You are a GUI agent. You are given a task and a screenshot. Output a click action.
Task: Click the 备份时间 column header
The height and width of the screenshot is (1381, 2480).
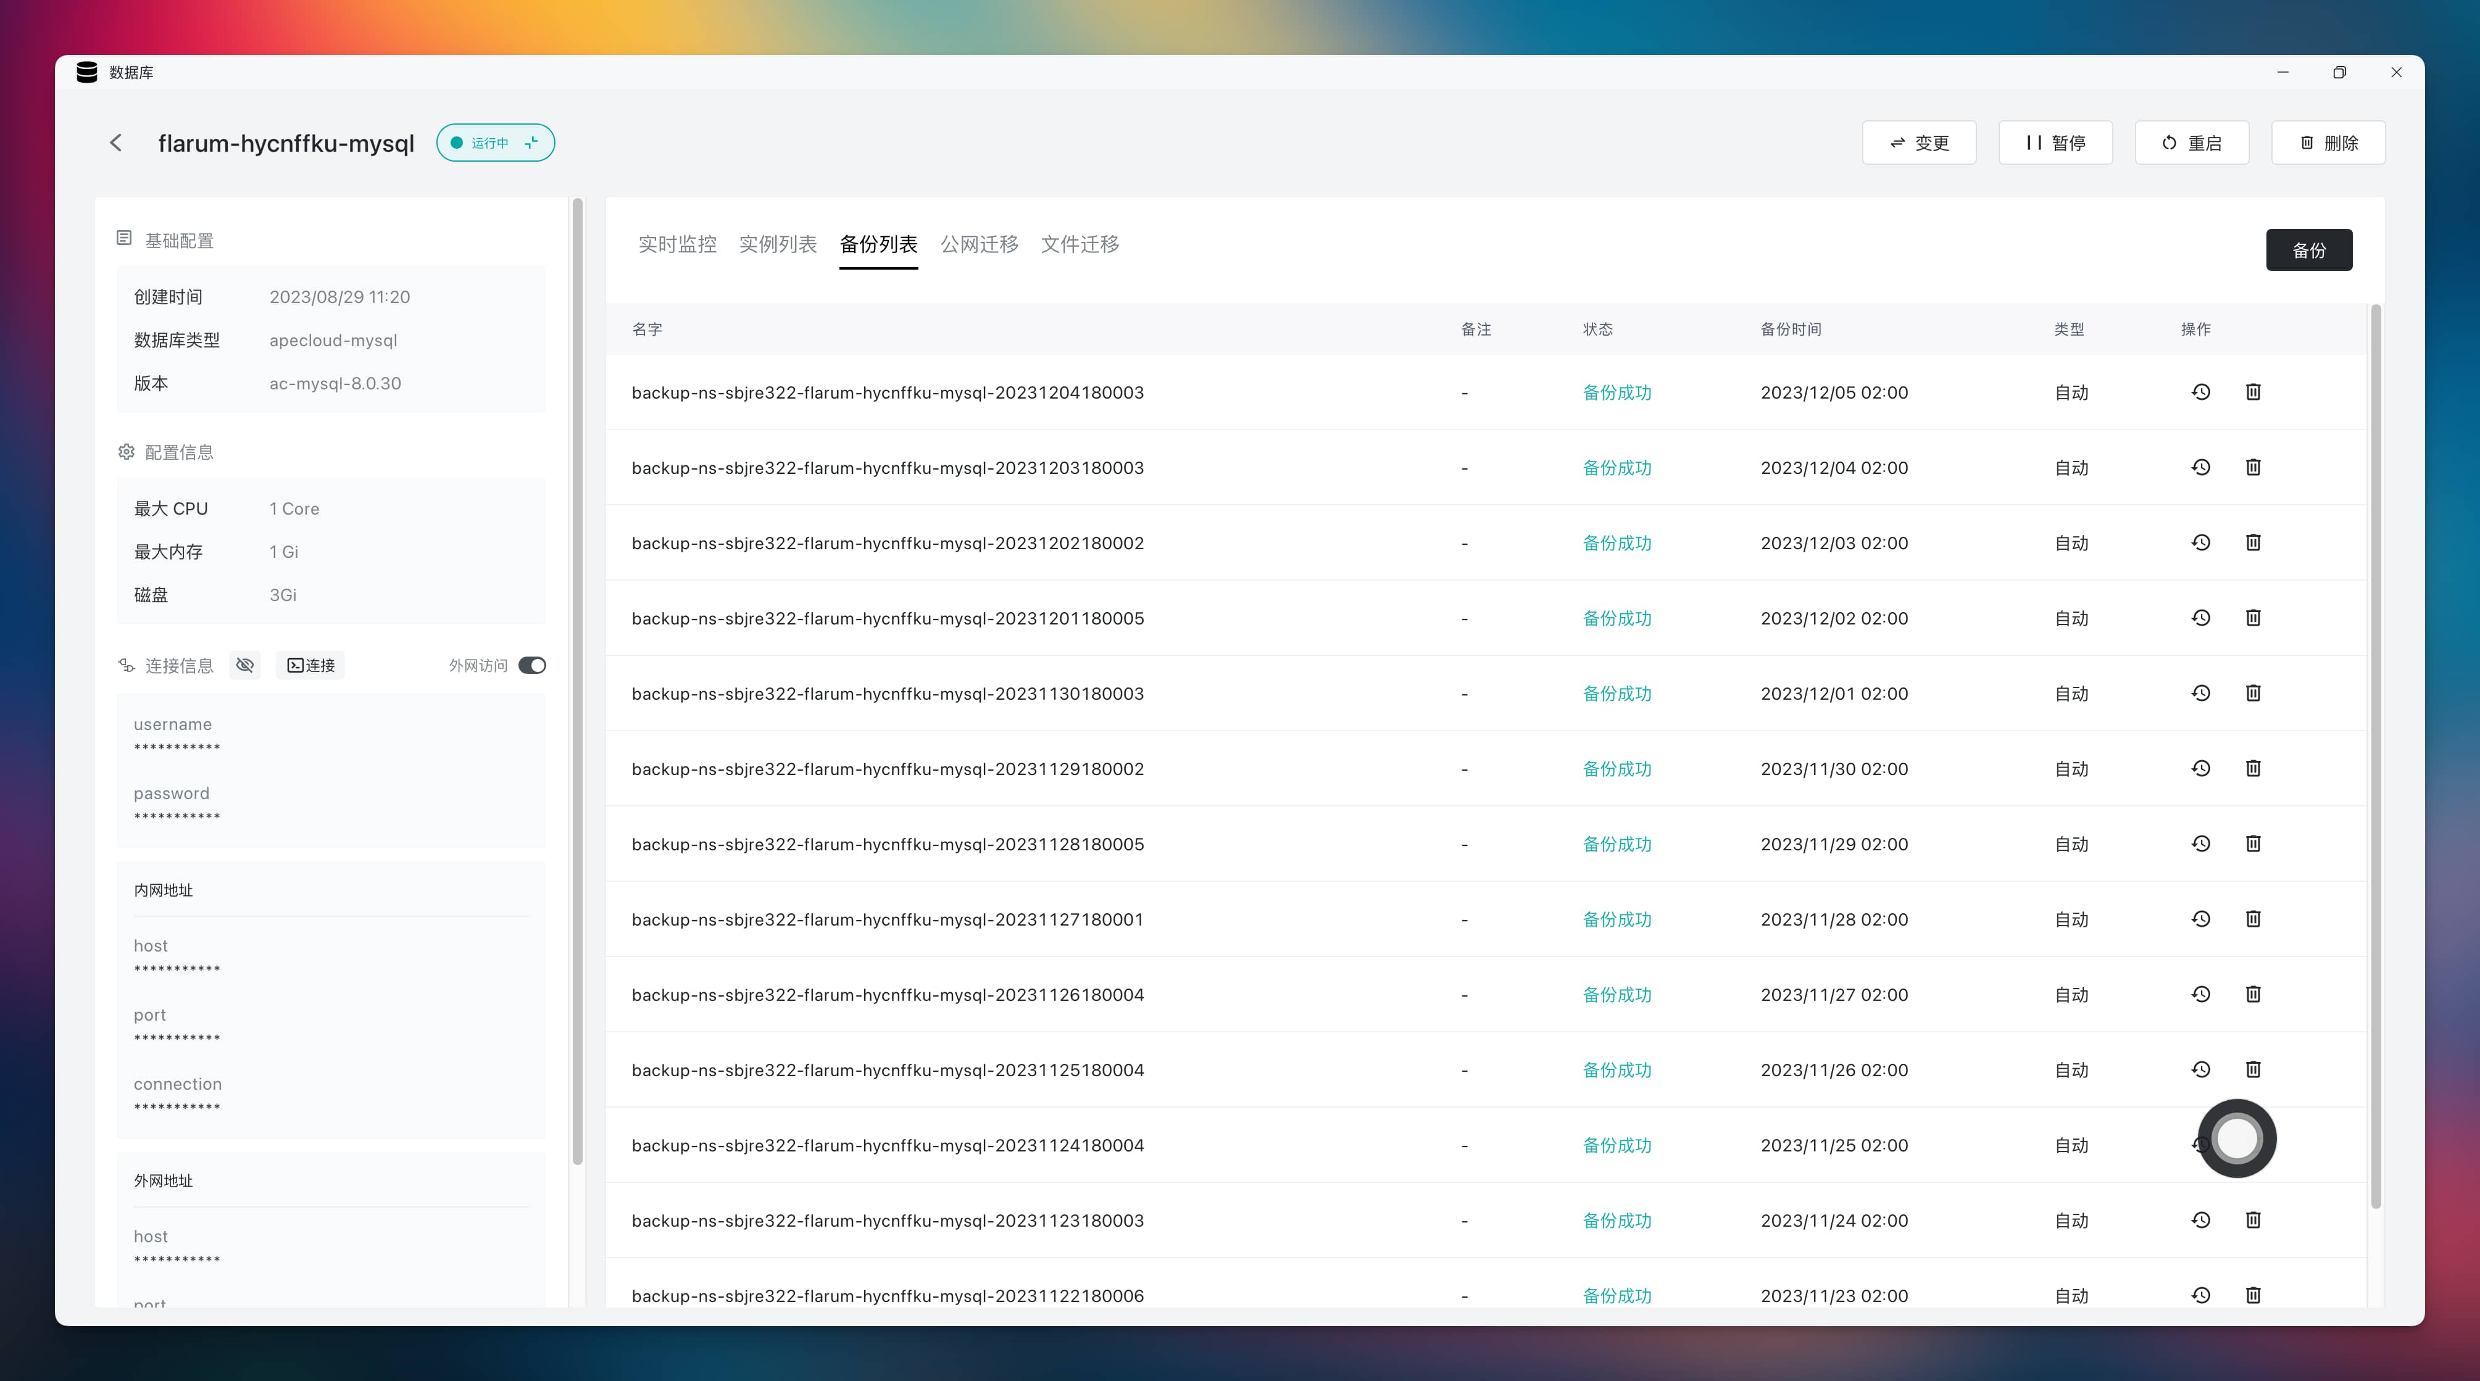pos(1791,329)
